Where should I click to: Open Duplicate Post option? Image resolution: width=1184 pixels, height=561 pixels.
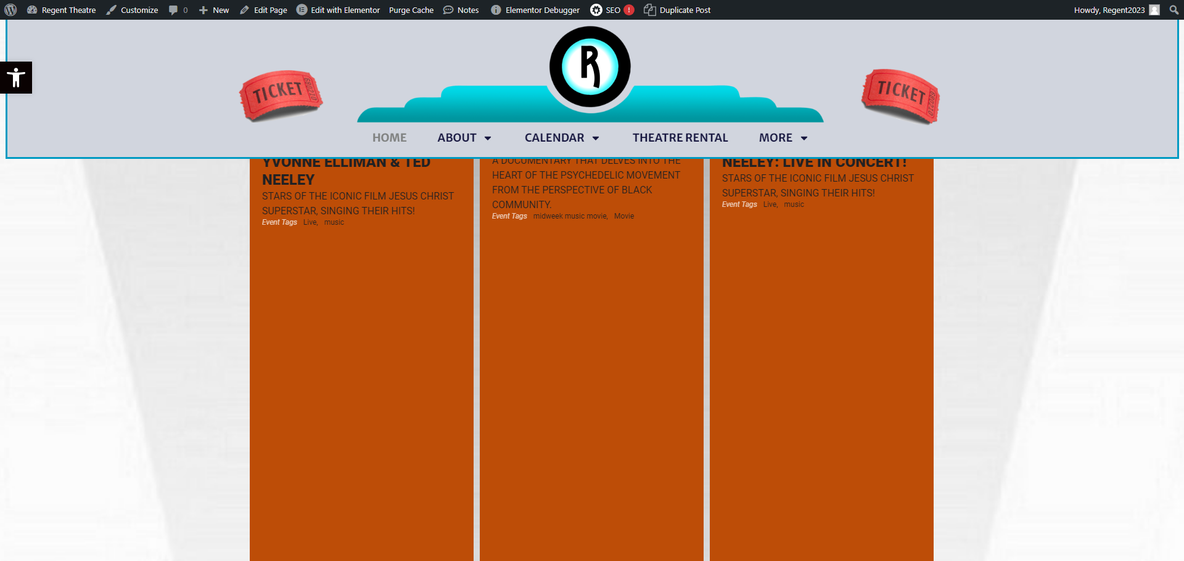click(x=677, y=10)
